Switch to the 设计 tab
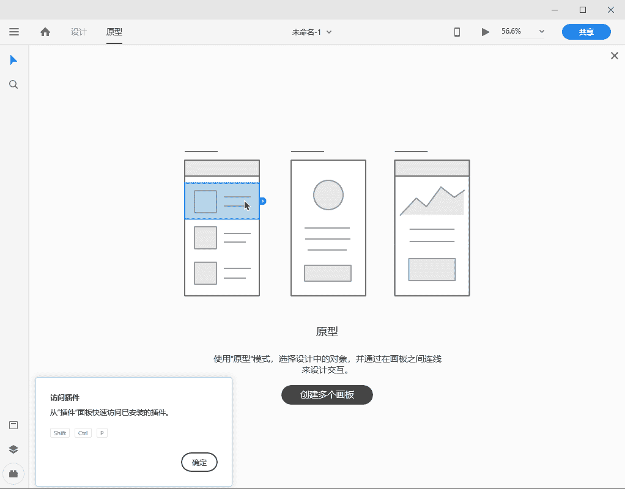Image resolution: width=625 pixels, height=489 pixels. tap(79, 32)
